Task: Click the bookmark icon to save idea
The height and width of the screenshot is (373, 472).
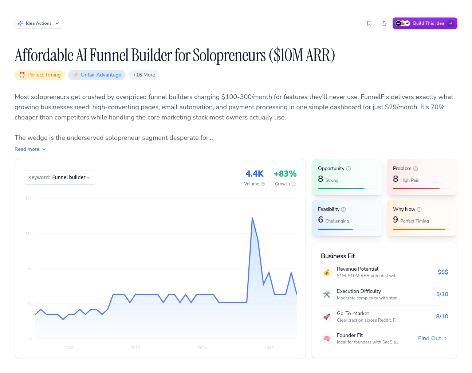Action: pos(369,23)
